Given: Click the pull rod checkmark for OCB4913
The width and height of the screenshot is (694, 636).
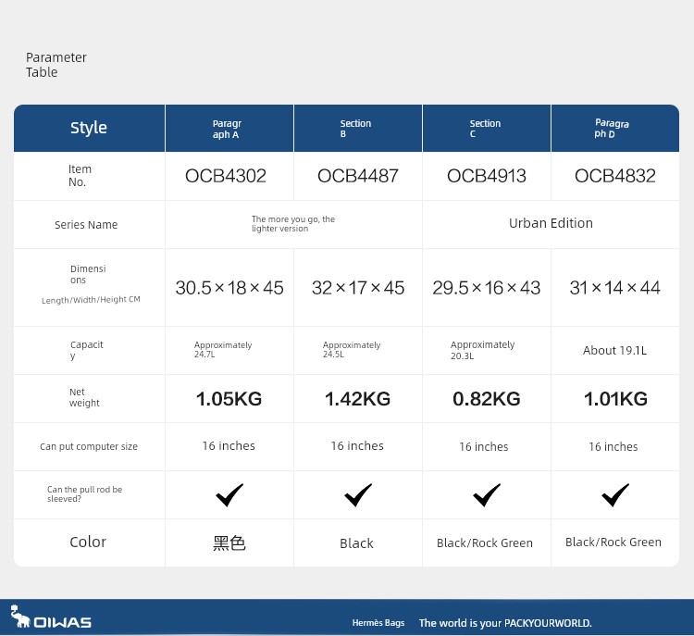Looking at the screenshot, I should 487,495.
